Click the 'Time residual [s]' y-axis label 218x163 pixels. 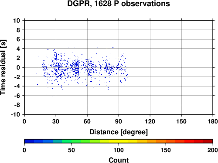click(x=3, y=67)
